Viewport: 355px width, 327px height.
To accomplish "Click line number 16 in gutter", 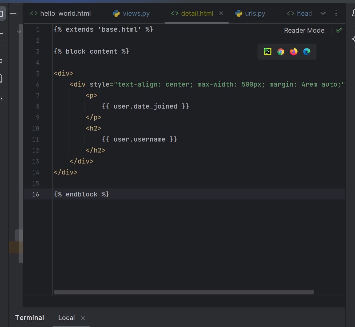I will click(36, 194).
